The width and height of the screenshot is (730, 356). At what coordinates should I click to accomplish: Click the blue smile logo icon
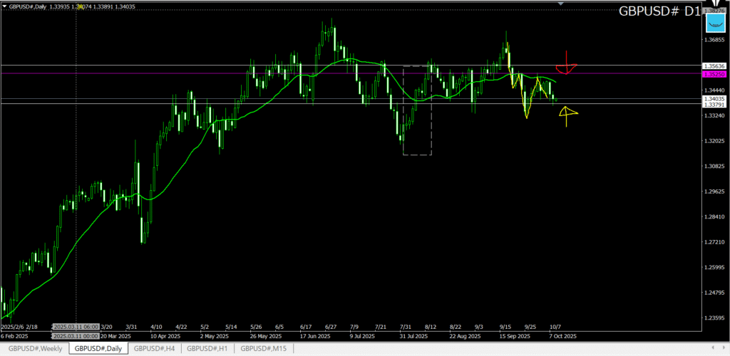(715, 24)
